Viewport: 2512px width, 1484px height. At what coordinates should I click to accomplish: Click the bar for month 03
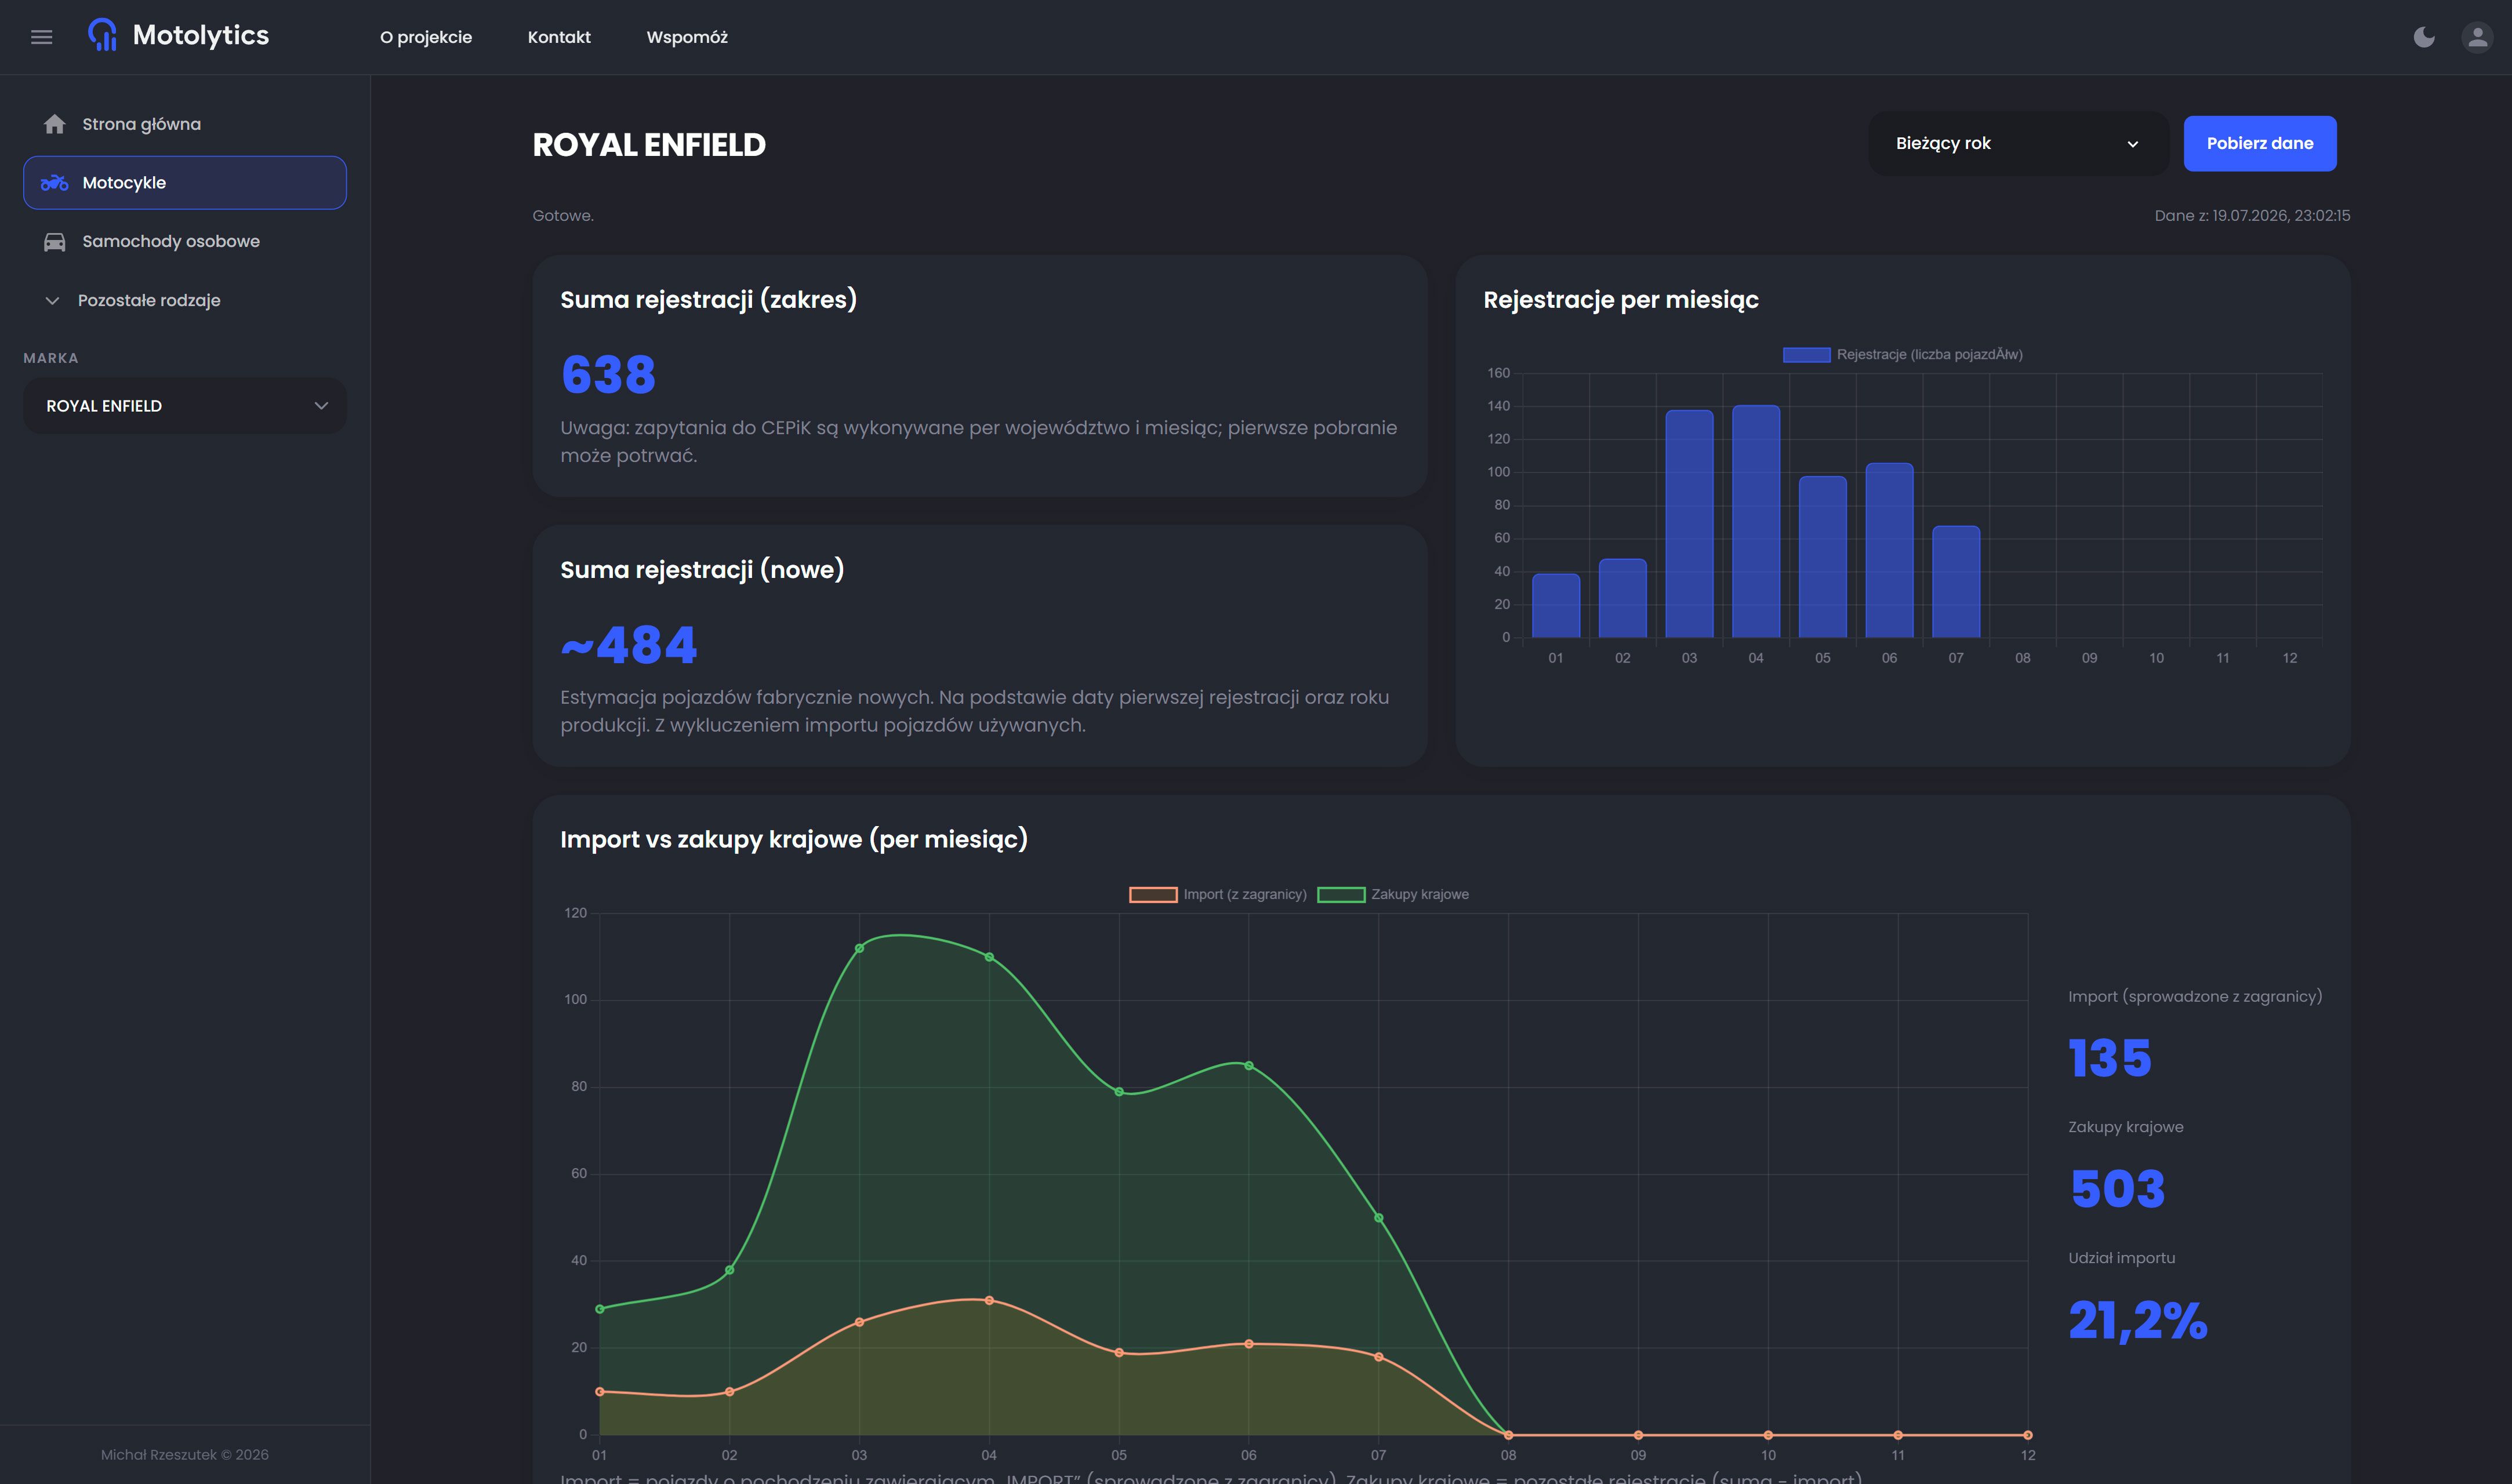coord(1689,524)
